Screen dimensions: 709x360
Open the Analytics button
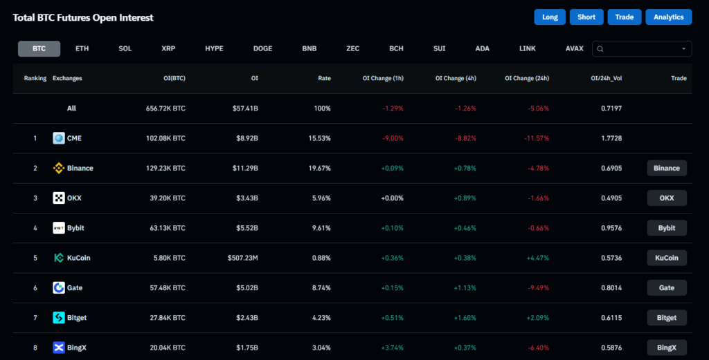668,17
